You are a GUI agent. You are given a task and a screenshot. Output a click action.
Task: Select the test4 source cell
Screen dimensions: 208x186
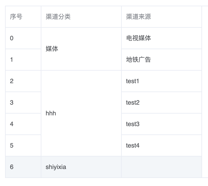point(162,145)
